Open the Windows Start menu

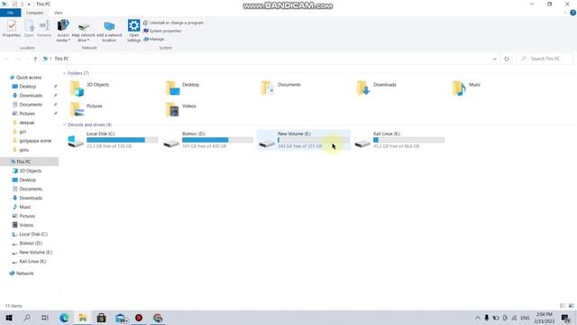click(x=9, y=318)
